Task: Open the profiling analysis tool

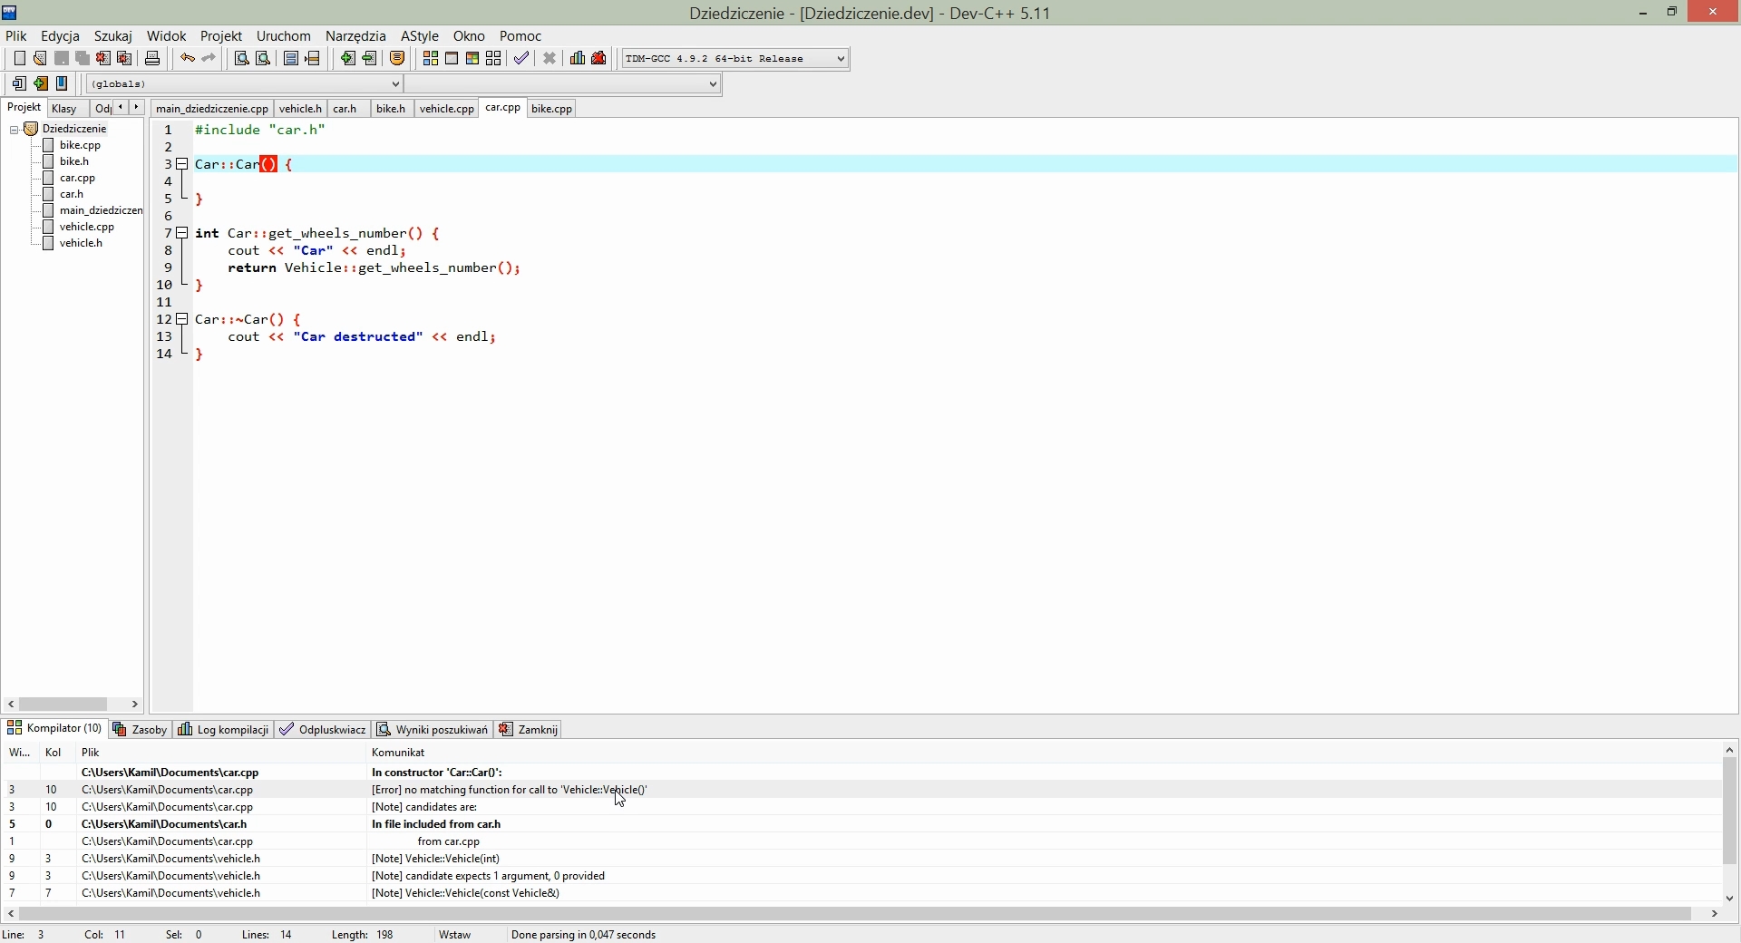Action: click(x=578, y=58)
